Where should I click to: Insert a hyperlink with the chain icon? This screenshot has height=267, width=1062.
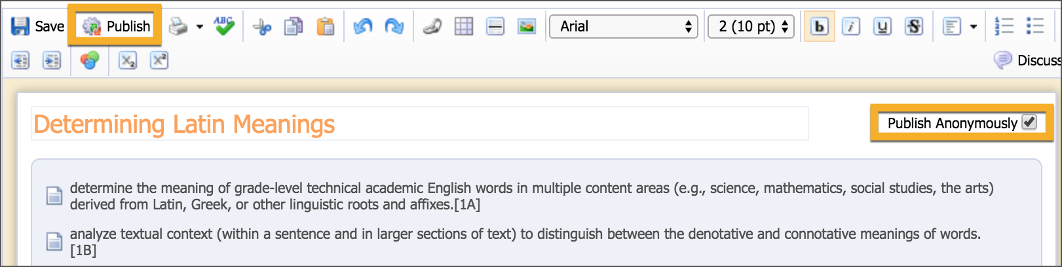pos(432,27)
